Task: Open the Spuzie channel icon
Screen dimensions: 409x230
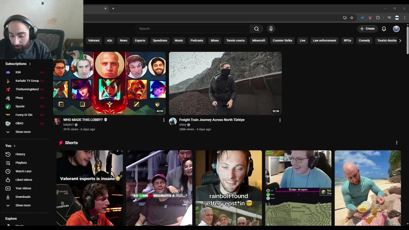Action: [x=8, y=106]
